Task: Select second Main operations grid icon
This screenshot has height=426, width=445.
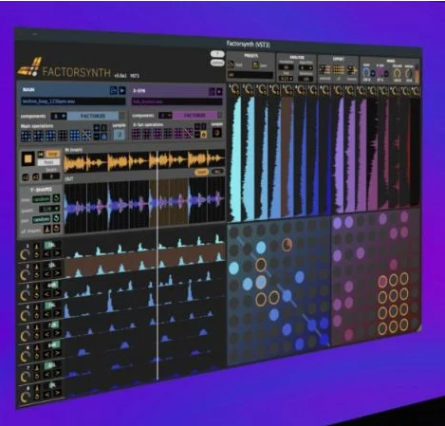Action: click(38, 136)
